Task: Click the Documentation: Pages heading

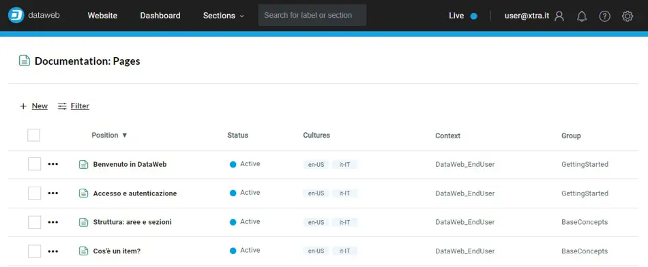Action: click(x=87, y=61)
